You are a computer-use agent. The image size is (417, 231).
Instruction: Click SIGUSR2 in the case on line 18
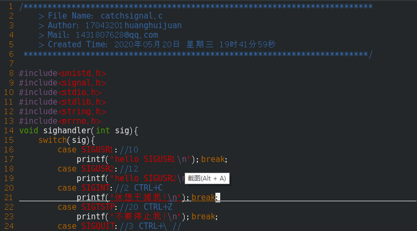pos(98,169)
